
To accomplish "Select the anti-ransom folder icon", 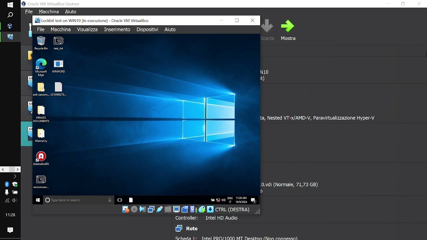I will tap(41, 89).
